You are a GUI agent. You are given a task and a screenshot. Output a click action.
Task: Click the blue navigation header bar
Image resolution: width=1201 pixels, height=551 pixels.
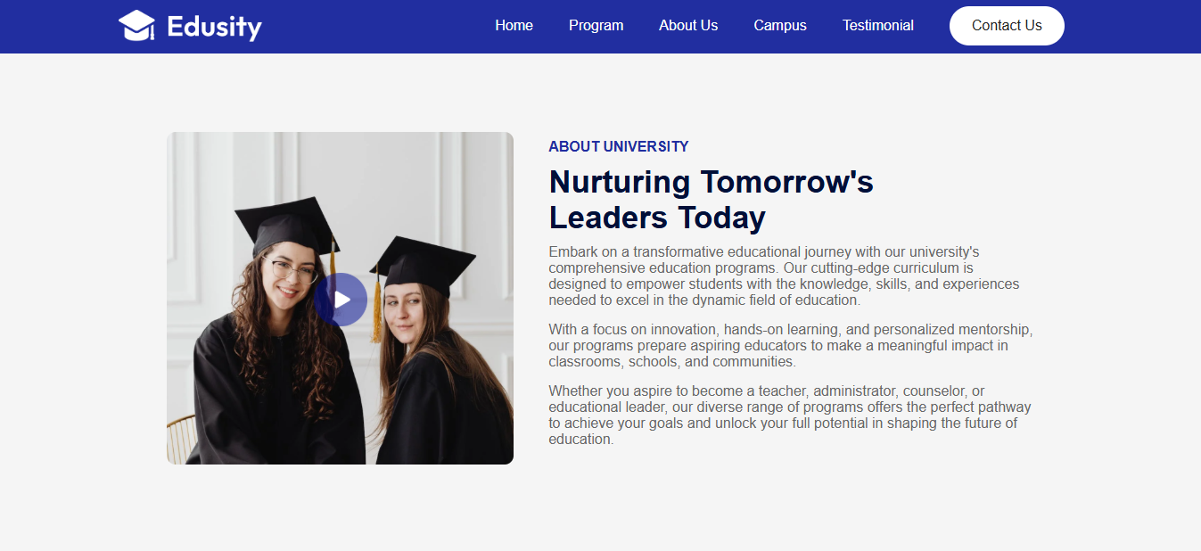tap(374, 26)
